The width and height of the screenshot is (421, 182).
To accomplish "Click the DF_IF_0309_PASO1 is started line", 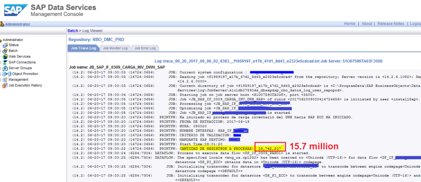I will click(245, 153).
